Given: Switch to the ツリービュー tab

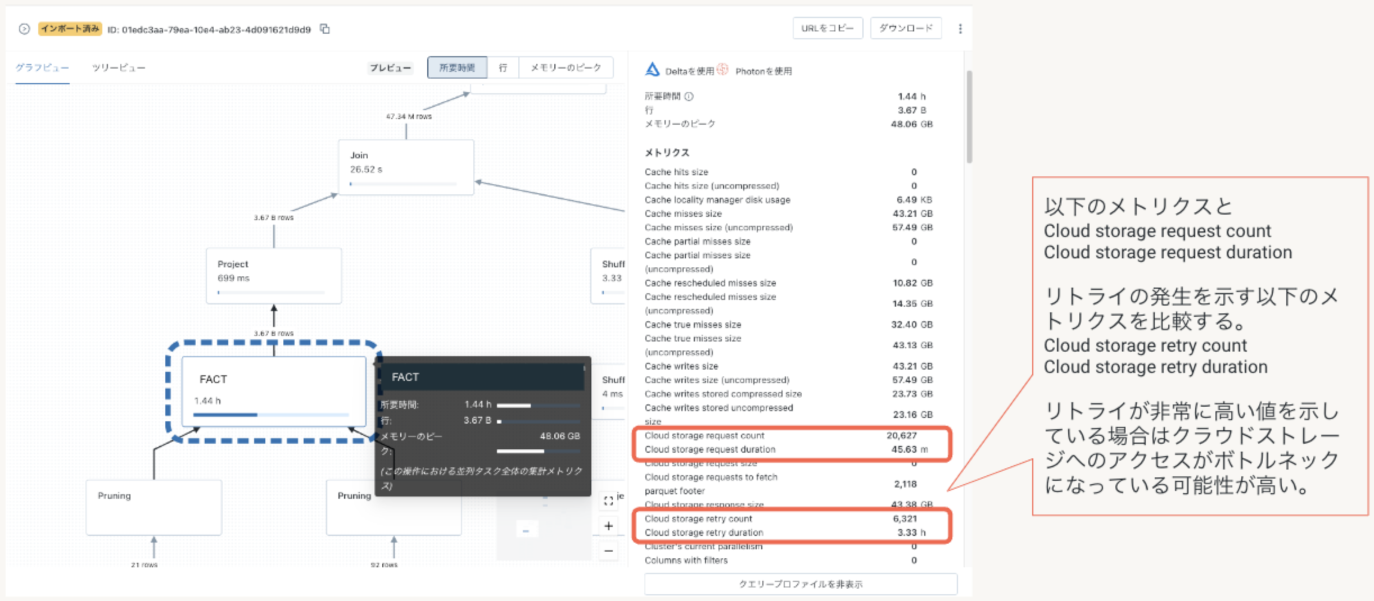Looking at the screenshot, I should point(119,67).
